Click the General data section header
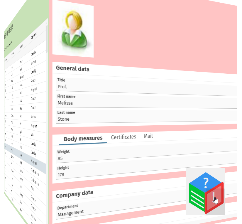Screen dimensions: 242x224 [73, 69]
